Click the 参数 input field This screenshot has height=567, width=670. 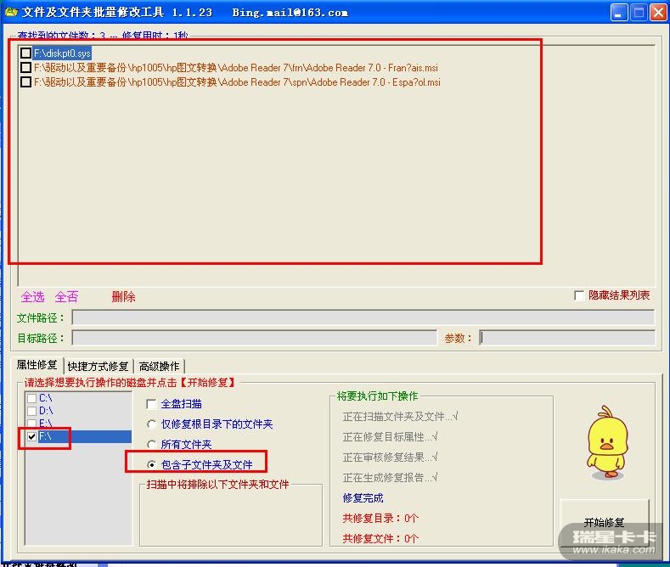point(567,338)
